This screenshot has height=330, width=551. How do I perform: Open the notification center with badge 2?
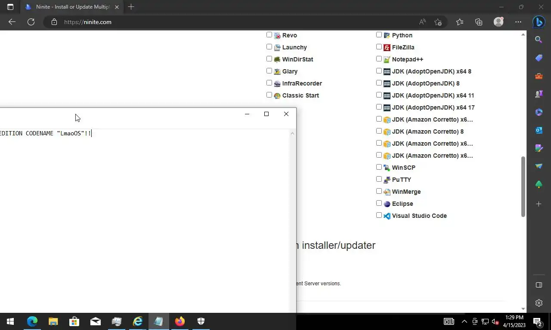pyautogui.click(x=538, y=321)
